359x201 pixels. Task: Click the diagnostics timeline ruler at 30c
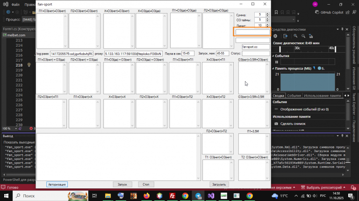[x=297, y=48]
